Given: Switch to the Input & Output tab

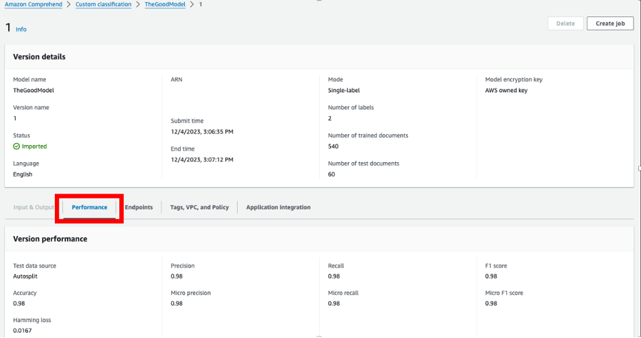Looking at the screenshot, I should pos(34,207).
